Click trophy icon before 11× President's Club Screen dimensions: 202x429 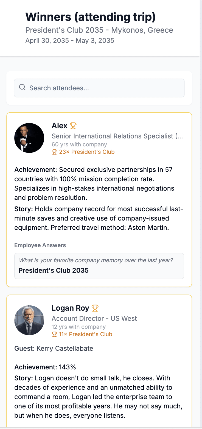coord(54,334)
